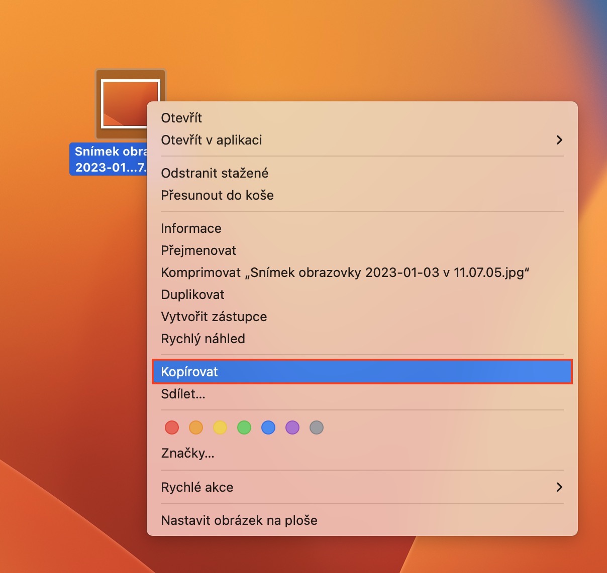Apply the blue tag color
The width and height of the screenshot is (607, 573).
point(268,427)
